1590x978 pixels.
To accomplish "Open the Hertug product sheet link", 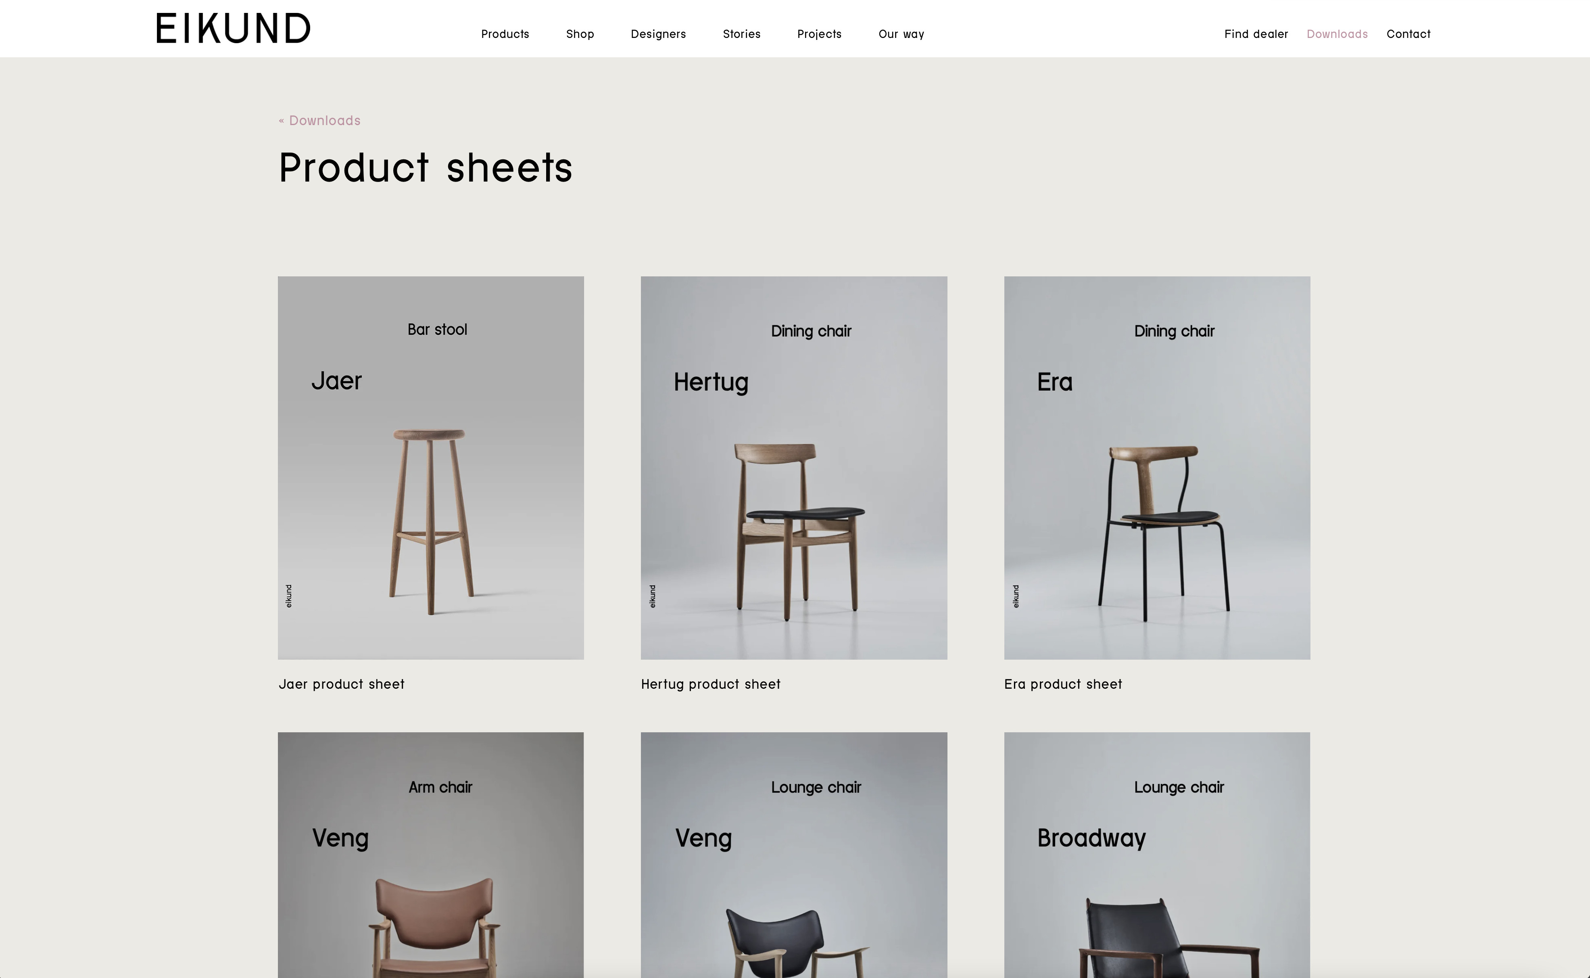I will [x=711, y=684].
